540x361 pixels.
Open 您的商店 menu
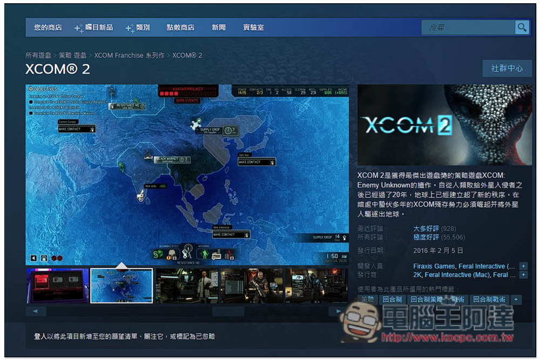pyautogui.click(x=48, y=27)
